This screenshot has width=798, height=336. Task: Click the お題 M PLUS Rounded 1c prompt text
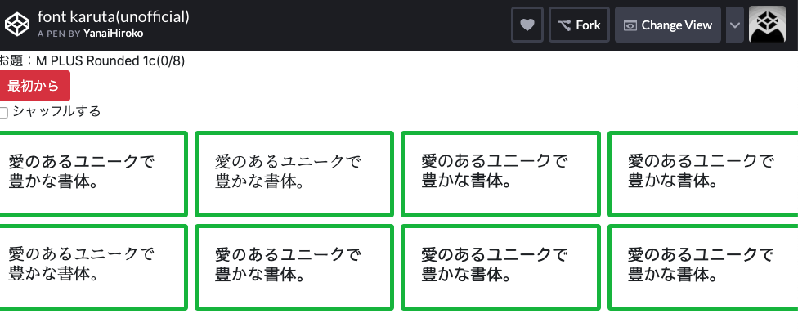click(92, 60)
